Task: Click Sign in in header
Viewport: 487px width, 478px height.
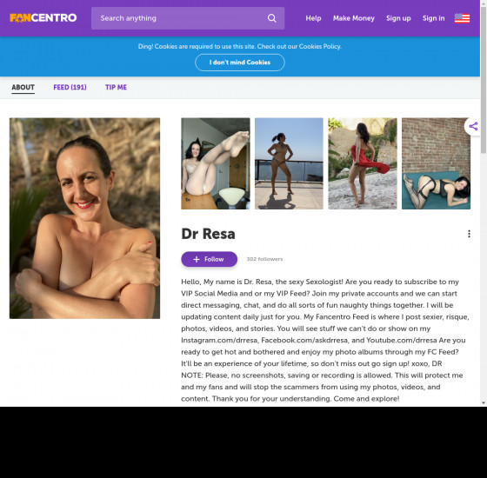Action: coord(433,18)
